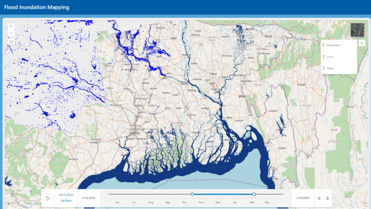Go to the India bookmark
The width and height of the screenshot is (371, 209).
click(x=330, y=57)
